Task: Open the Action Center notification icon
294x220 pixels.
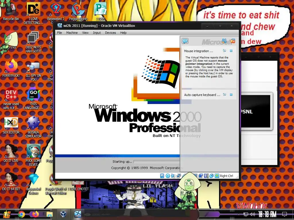Action: click(285, 214)
